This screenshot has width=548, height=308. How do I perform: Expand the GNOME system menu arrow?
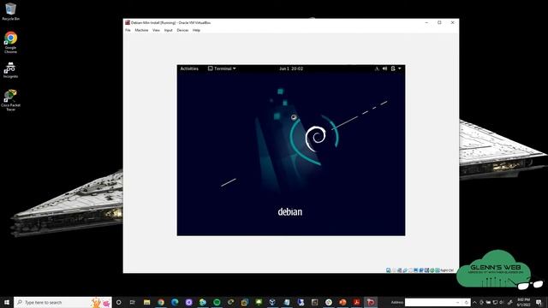(x=400, y=68)
